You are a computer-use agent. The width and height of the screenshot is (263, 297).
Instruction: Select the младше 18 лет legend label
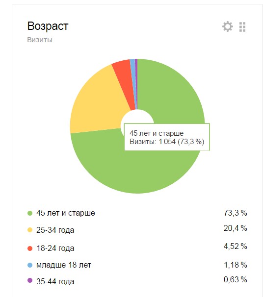click(64, 265)
